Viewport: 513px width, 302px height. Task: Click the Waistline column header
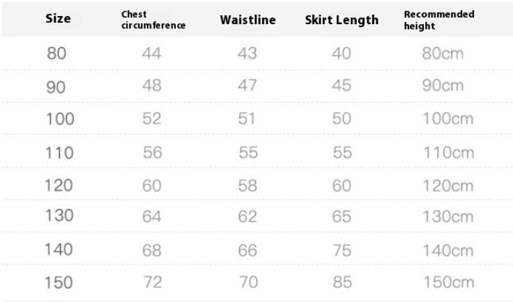click(x=247, y=19)
